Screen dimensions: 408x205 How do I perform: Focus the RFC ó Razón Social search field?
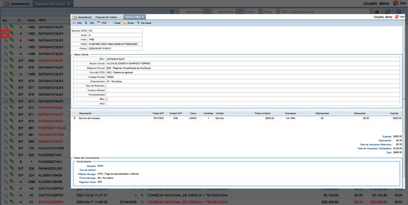pyautogui.click(x=325, y=12)
